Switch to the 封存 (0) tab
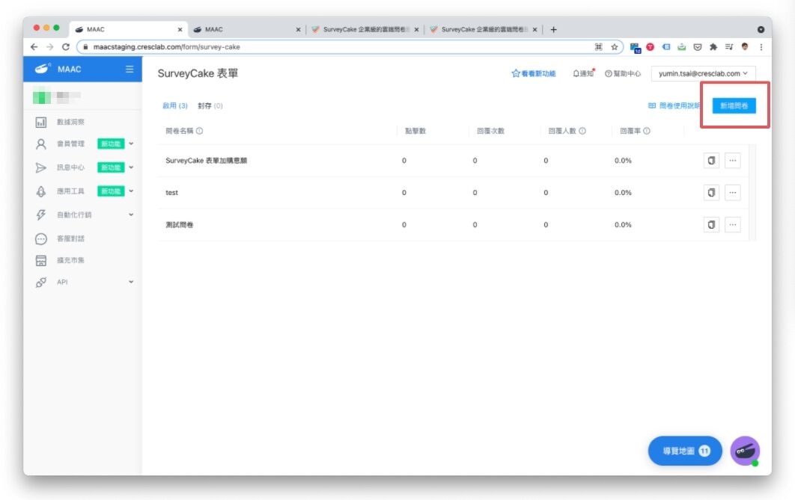 (x=210, y=106)
